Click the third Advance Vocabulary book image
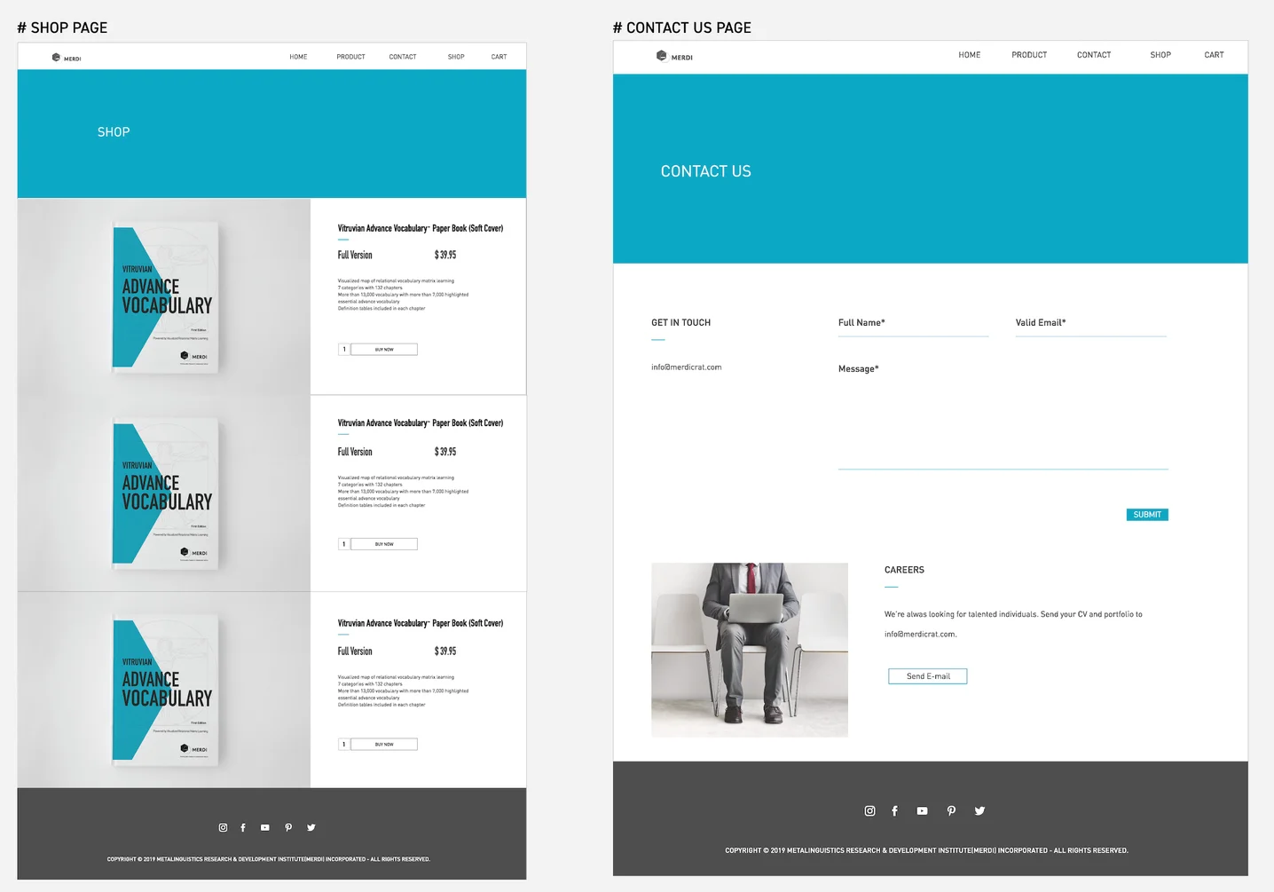Screen dimensions: 1274x892 click(x=165, y=691)
